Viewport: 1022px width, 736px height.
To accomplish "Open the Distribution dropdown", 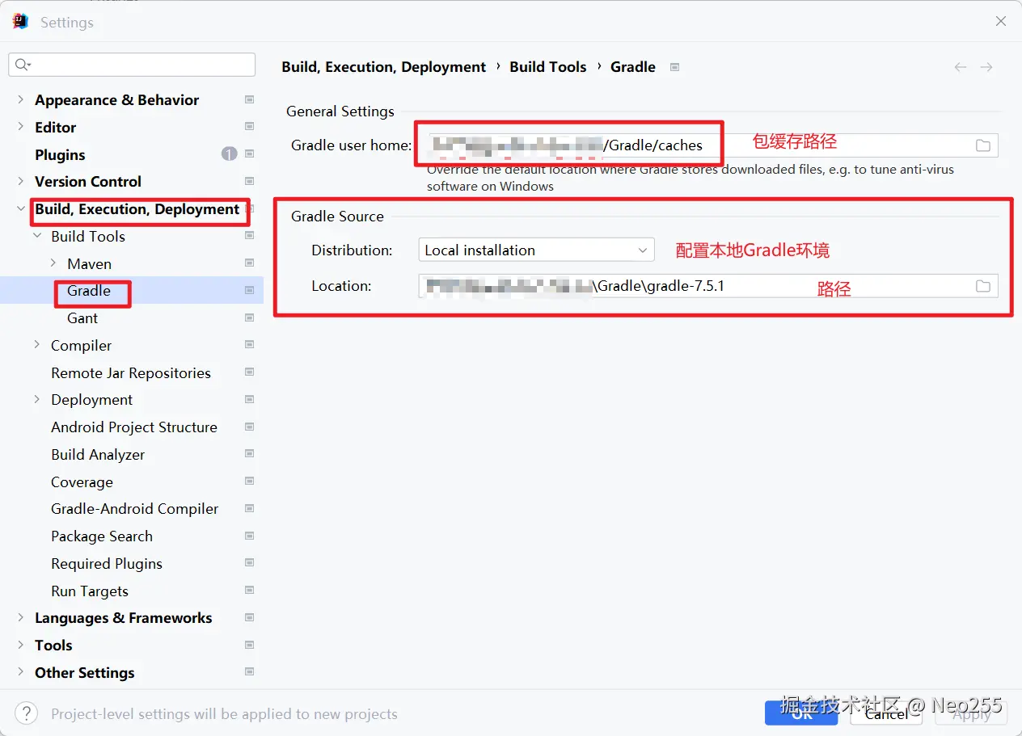I will tap(536, 250).
